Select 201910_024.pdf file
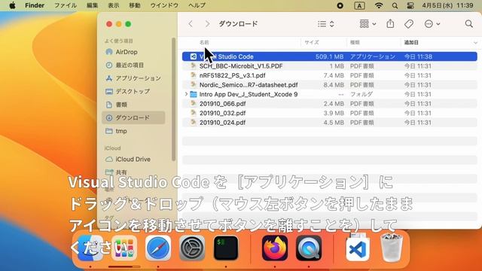 (330, 123)
